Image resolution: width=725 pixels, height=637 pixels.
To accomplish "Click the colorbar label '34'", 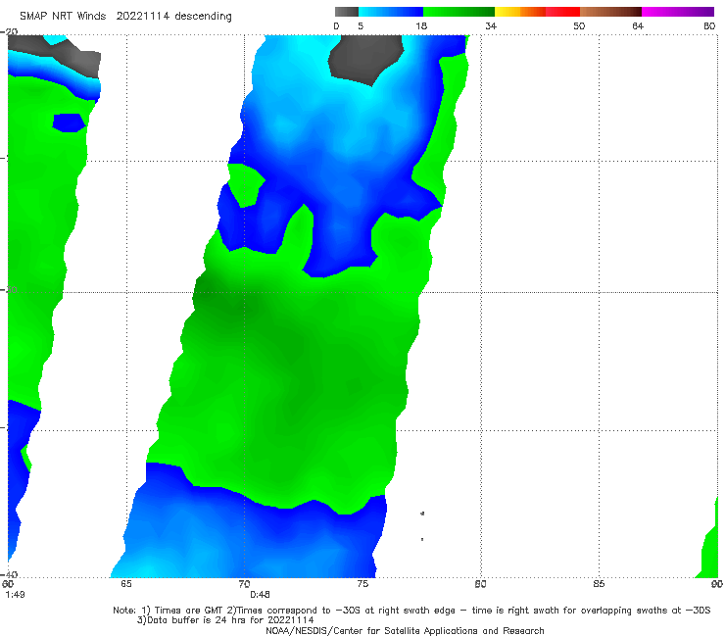I will pyautogui.click(x=491, y=26).
